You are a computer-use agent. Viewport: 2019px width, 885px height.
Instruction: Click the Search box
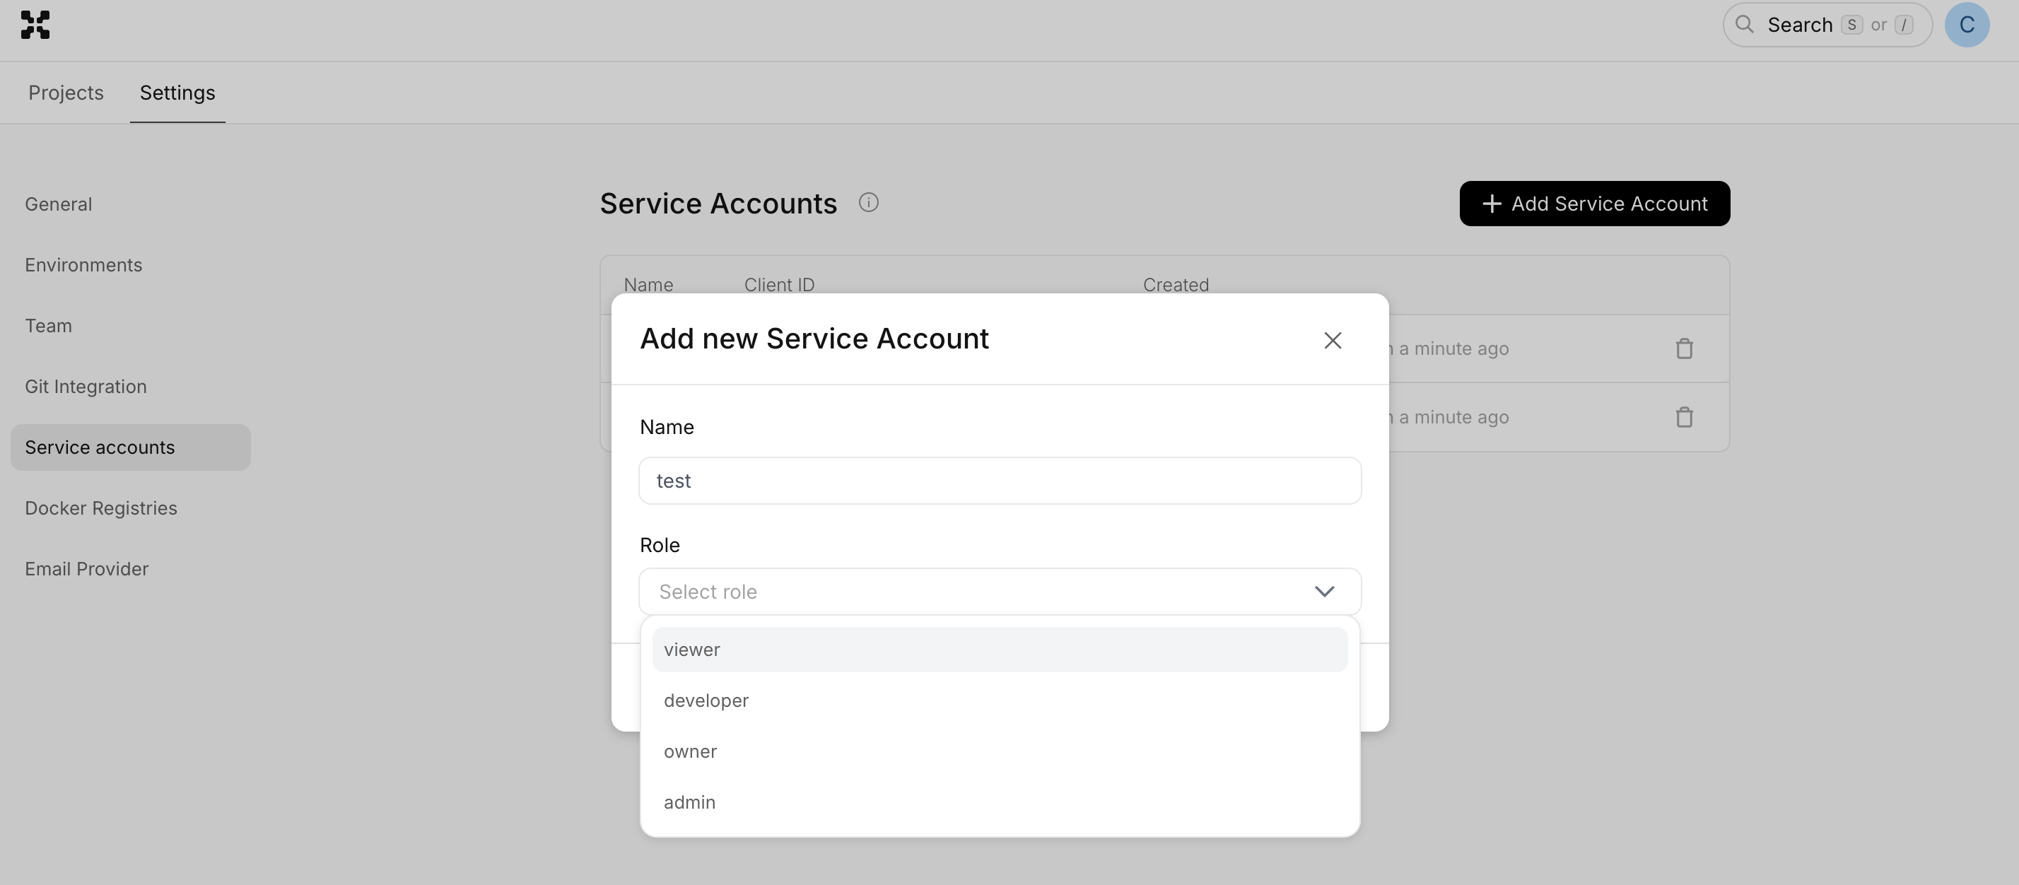point(1826,24)
